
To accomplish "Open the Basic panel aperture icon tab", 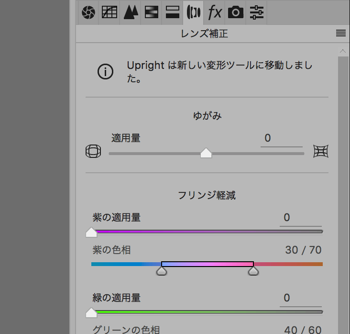I will tap(88, 12).
